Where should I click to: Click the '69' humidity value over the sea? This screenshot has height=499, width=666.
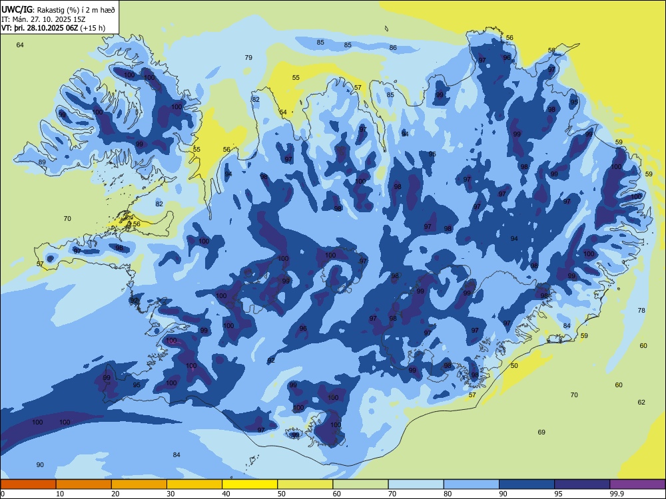point(541,432)
